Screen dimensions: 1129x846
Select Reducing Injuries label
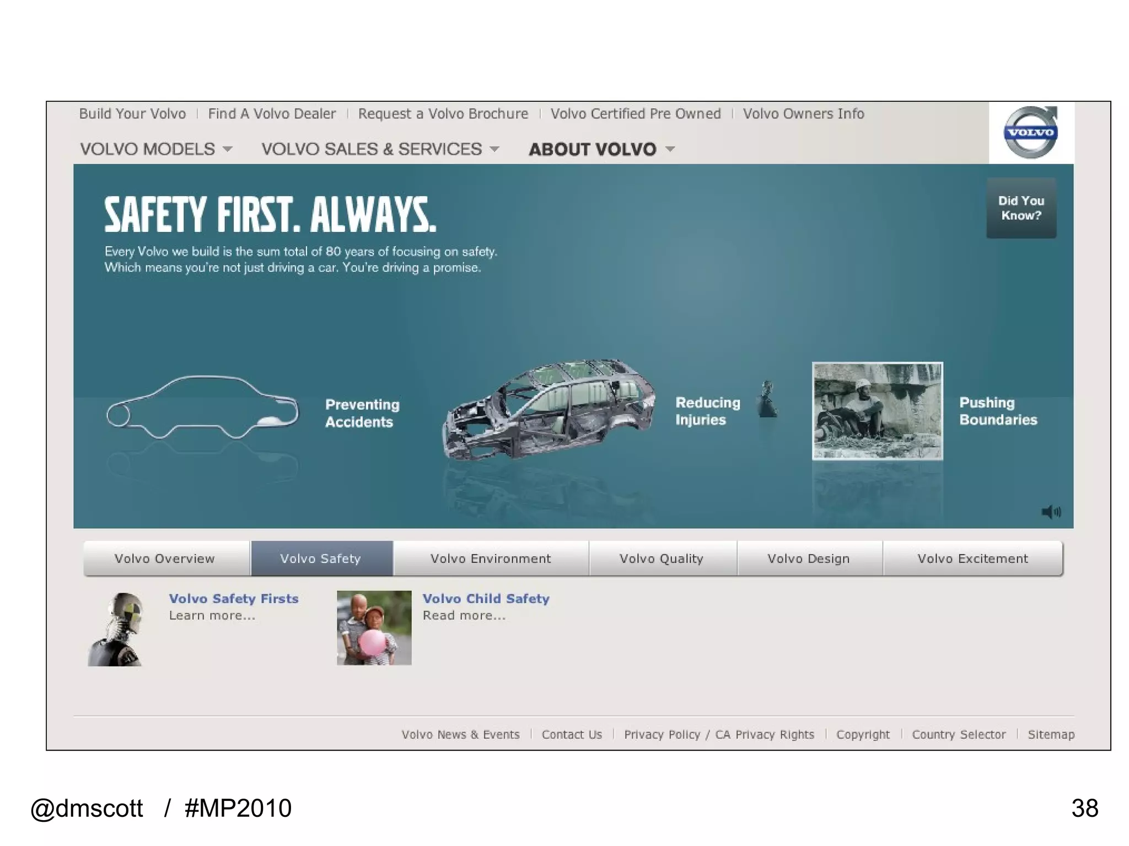(x=708, y=411)
